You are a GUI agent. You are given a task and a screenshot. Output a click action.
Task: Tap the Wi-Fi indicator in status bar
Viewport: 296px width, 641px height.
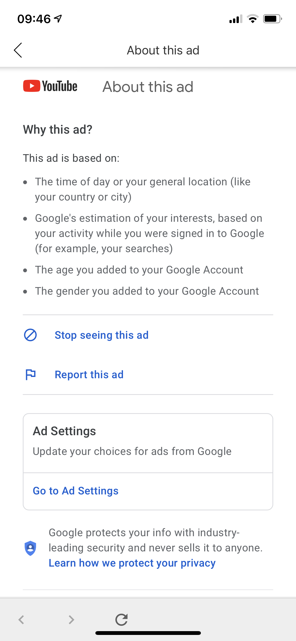click(252, 19)
